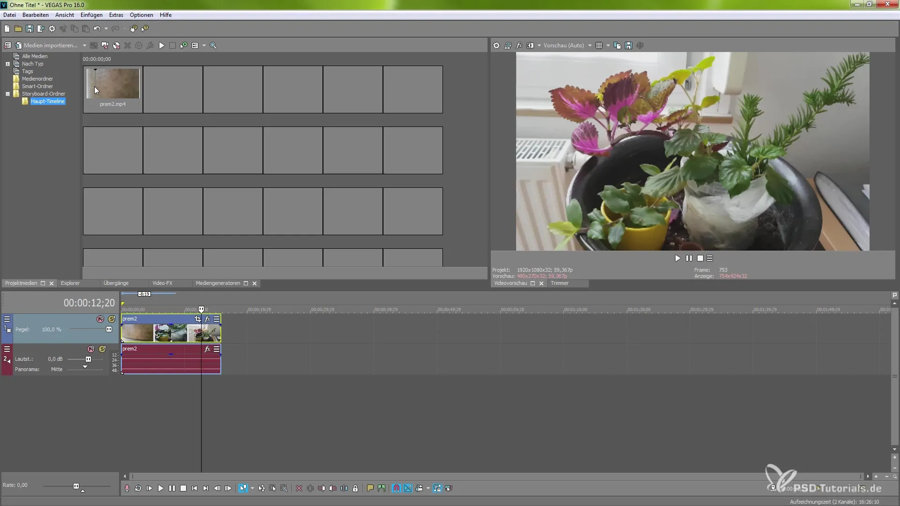Search media with the magnifier icon

pos(213,45)
